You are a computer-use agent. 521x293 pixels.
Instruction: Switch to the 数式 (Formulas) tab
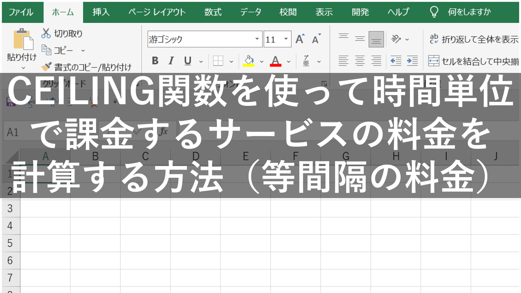(x=213, y=12)
